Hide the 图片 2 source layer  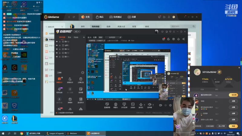57,42
